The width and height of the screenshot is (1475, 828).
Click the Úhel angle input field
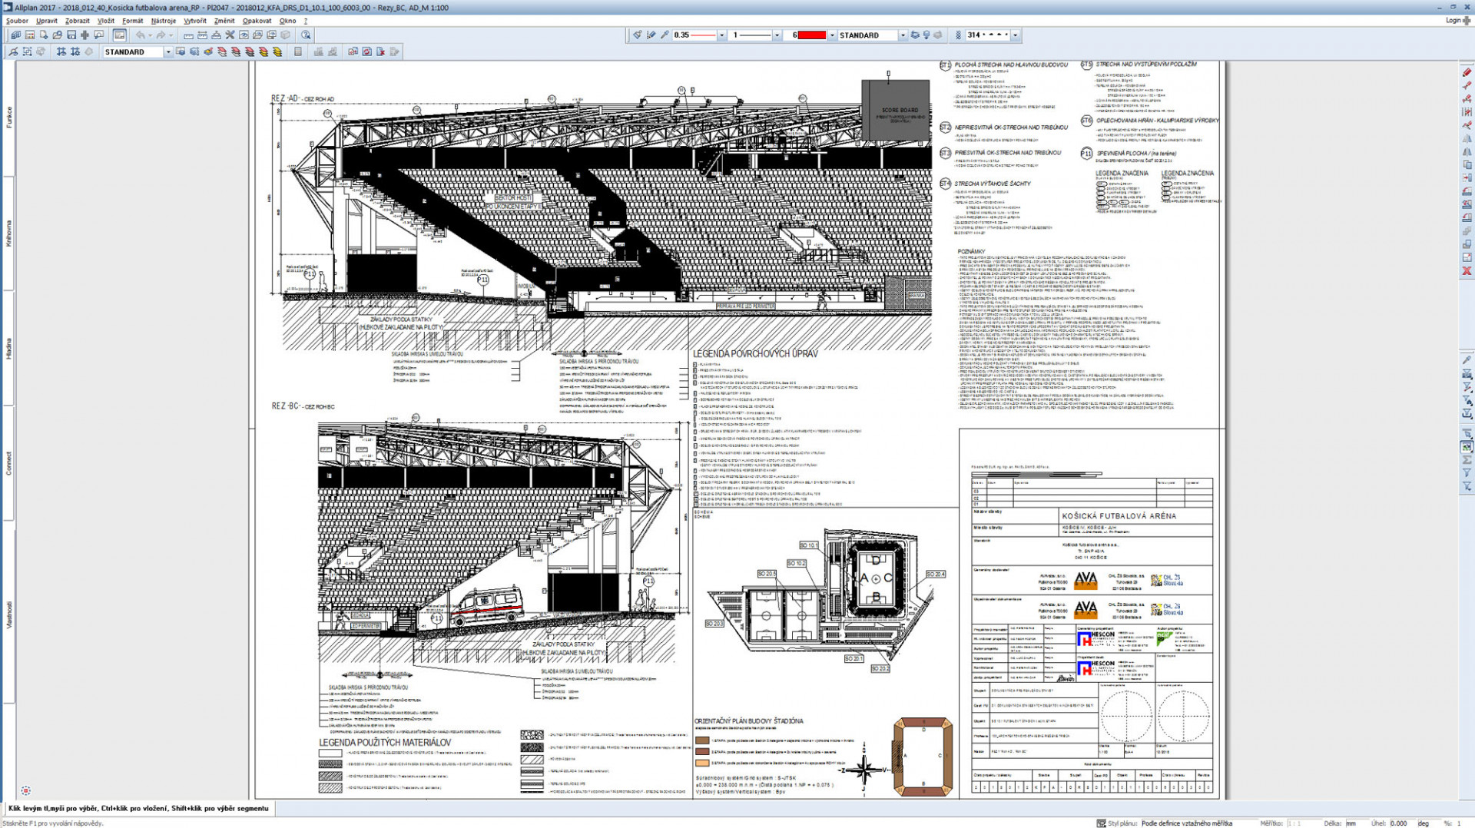1401,823
